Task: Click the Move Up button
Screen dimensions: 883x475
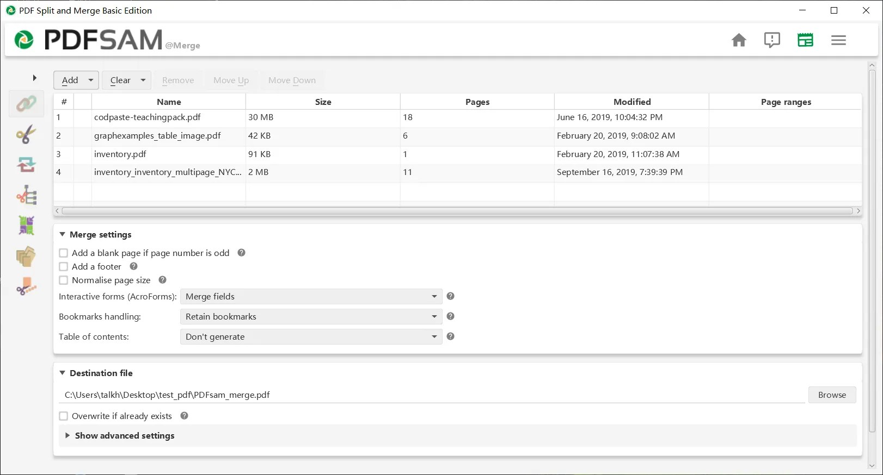Action: coord(231,80)
